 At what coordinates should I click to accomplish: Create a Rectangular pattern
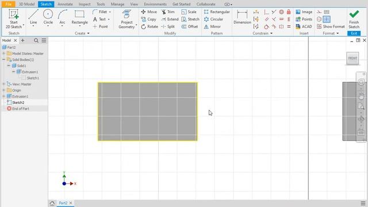(x=217, y=11)
